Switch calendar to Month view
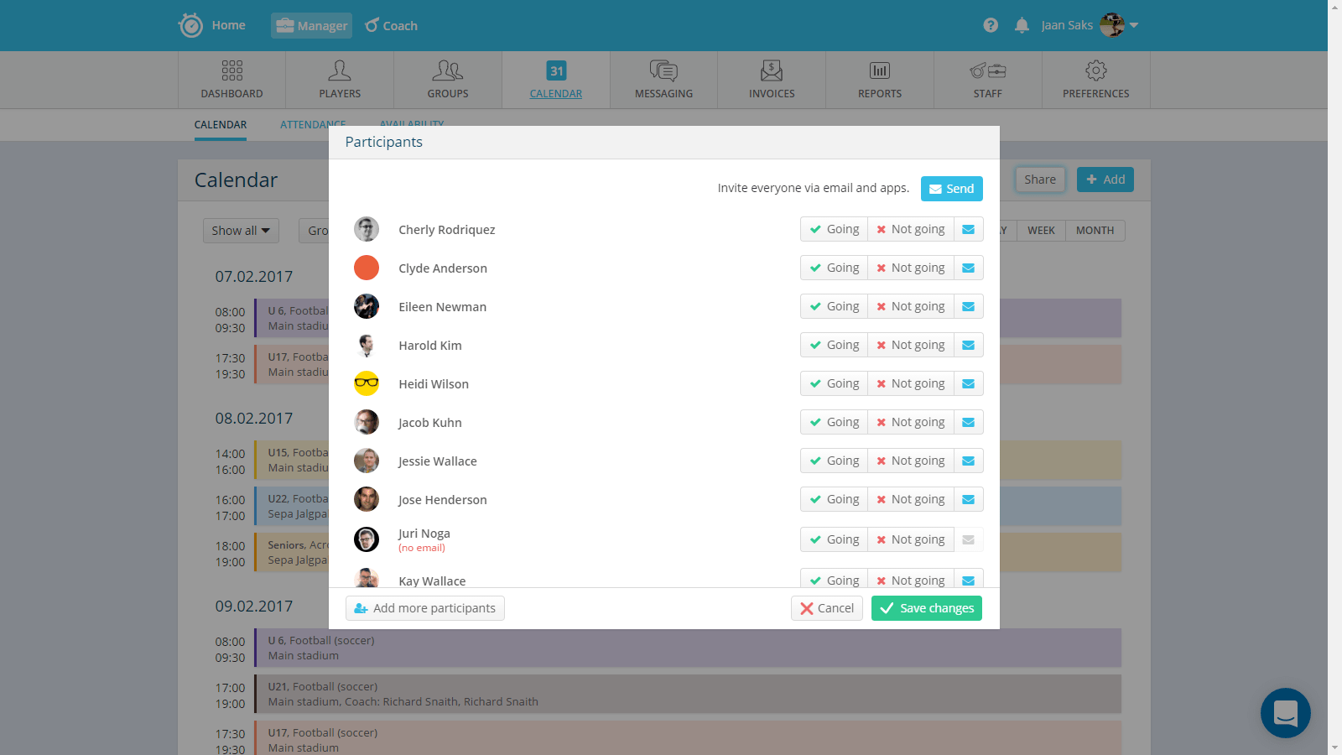 click(x=1095, y=231)
